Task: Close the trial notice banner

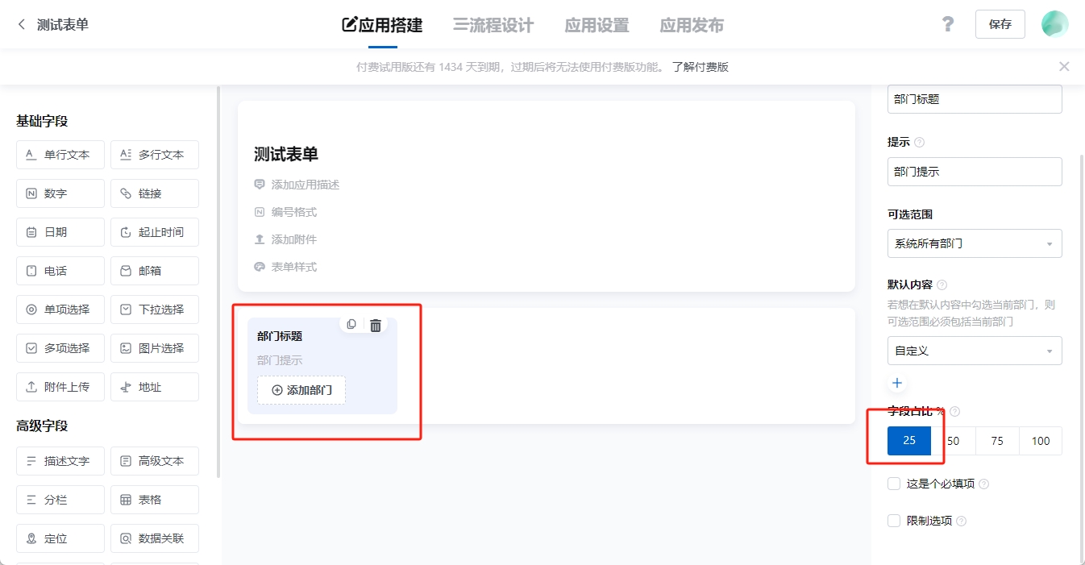Action: (x=1064, y=67)
